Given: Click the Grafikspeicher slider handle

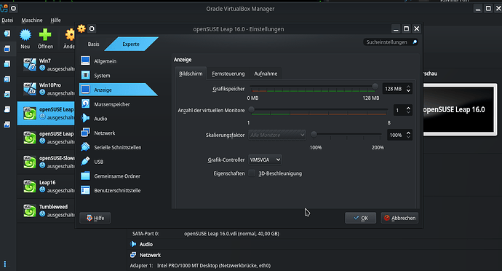Looking at the screenshot, I should click(x=375, y=86).
